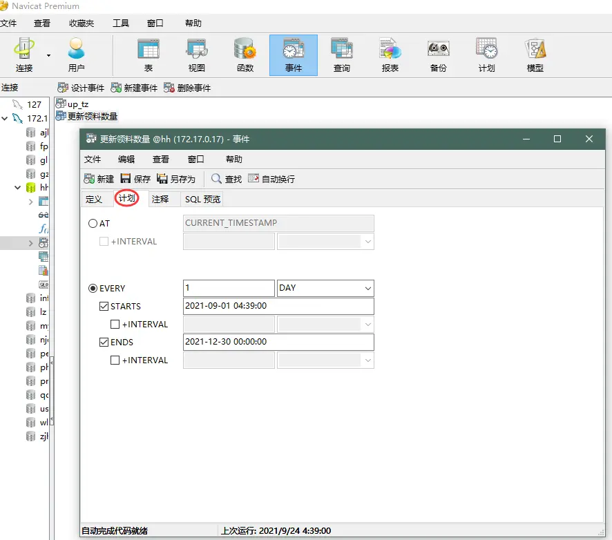Open the 计划 (Schedule) toolbar icon

(487, 55)
